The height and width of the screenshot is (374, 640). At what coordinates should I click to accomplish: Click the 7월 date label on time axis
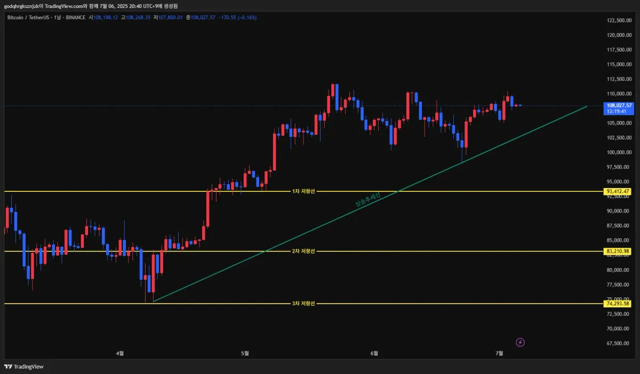(499, 353)
